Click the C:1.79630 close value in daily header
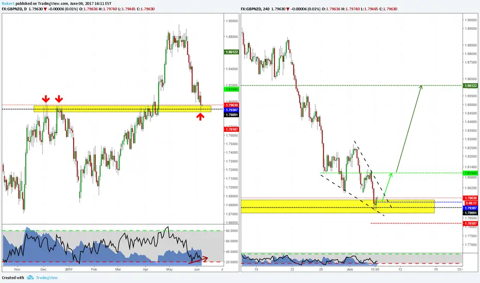480x283 pixels. 146,9
